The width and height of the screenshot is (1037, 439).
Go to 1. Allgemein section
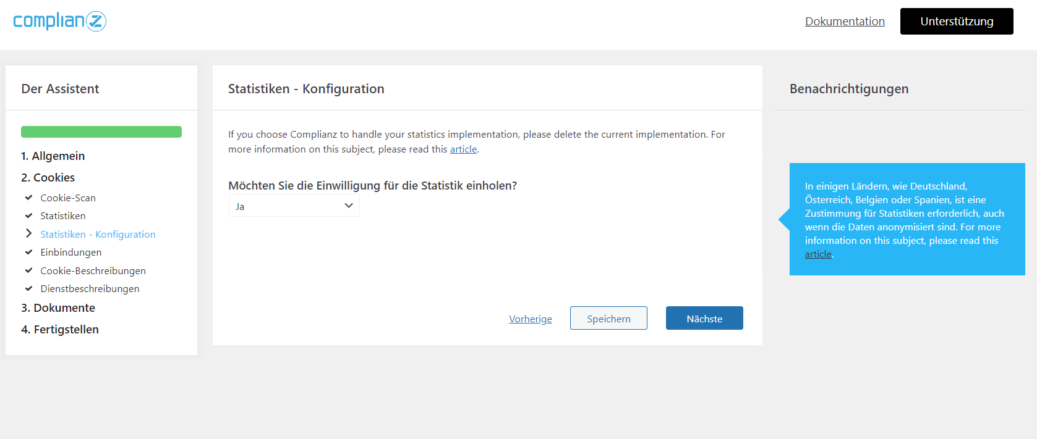pyautogui.click(x=53, y=156)
